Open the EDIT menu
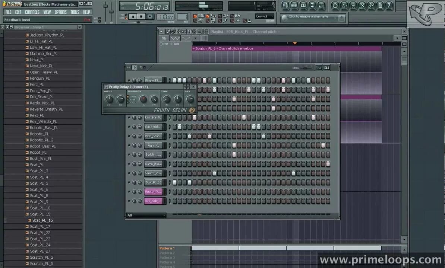The width and height of the screenshot is (445, 268). 18,12
